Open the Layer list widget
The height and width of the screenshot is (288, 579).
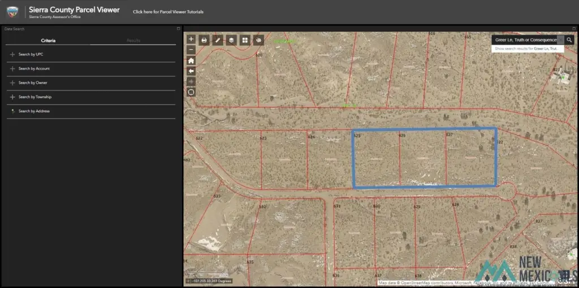pos(231,40)
